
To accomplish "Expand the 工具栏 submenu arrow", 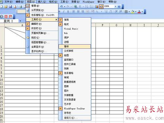I will tap(56, 19).
